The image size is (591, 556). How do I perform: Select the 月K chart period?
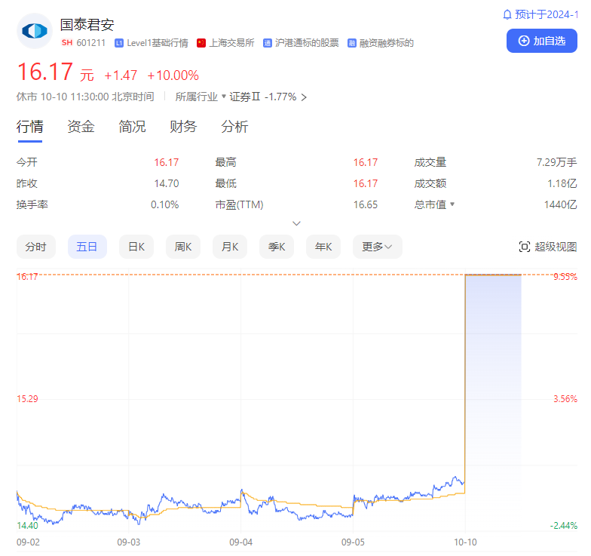pos(230,247)
